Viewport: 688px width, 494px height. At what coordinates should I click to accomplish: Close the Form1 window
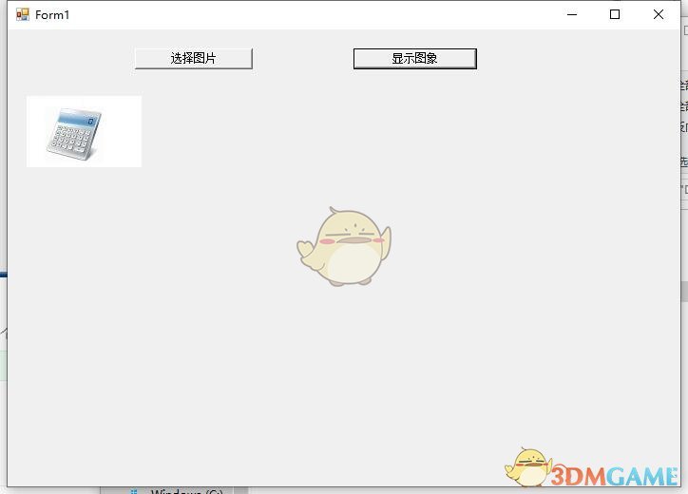659,14
